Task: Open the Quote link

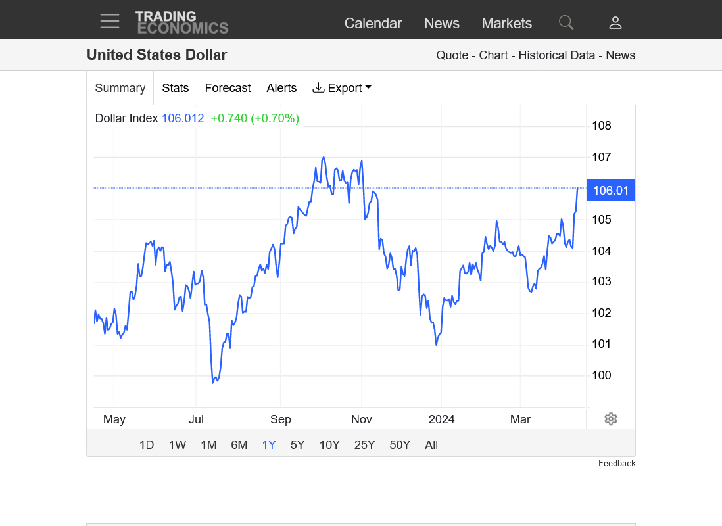Action: point(452,55)
